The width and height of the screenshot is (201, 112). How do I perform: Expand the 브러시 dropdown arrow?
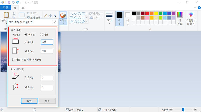(x=63, y=23)
